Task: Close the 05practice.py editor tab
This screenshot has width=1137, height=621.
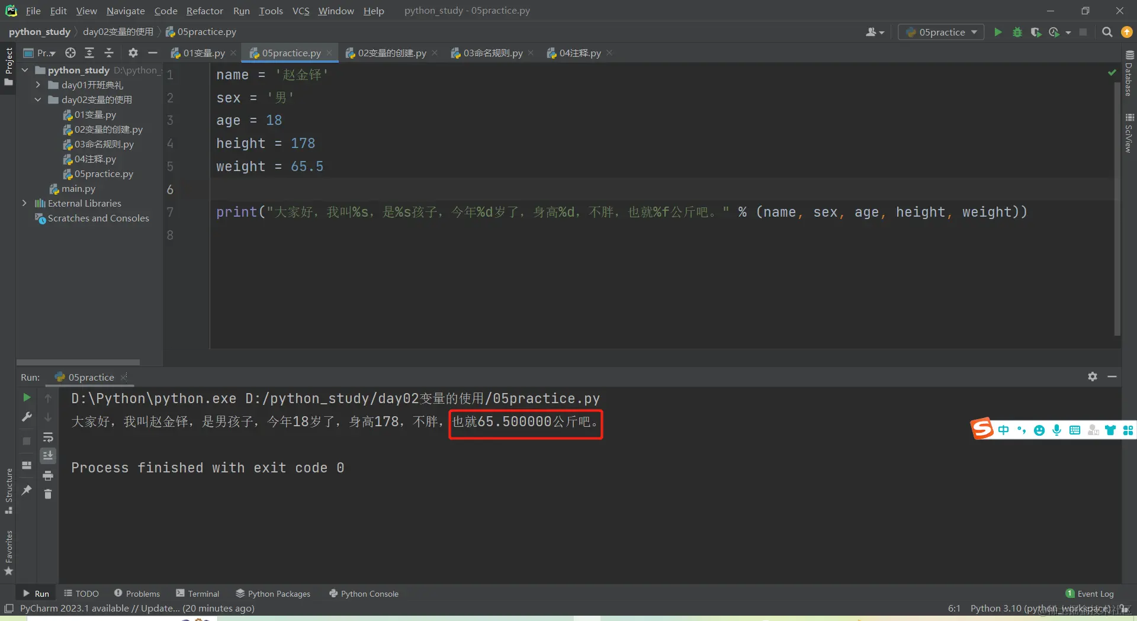Action: pyautogui.click(x=329, y=53)
